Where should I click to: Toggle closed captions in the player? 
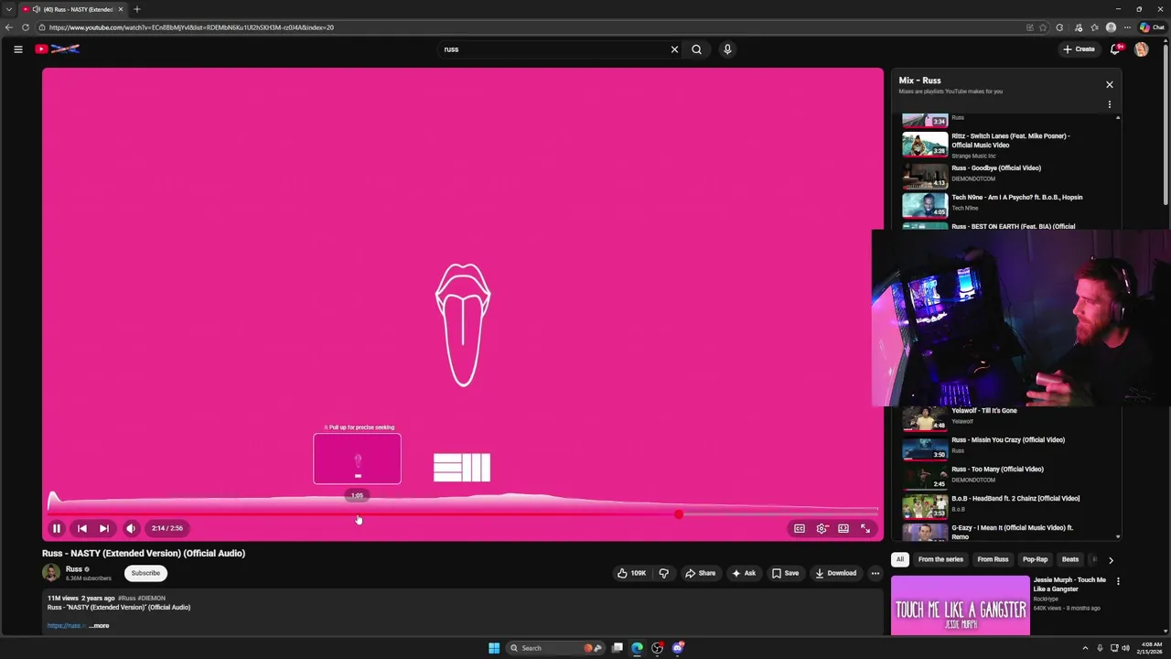tap(799, 528)
